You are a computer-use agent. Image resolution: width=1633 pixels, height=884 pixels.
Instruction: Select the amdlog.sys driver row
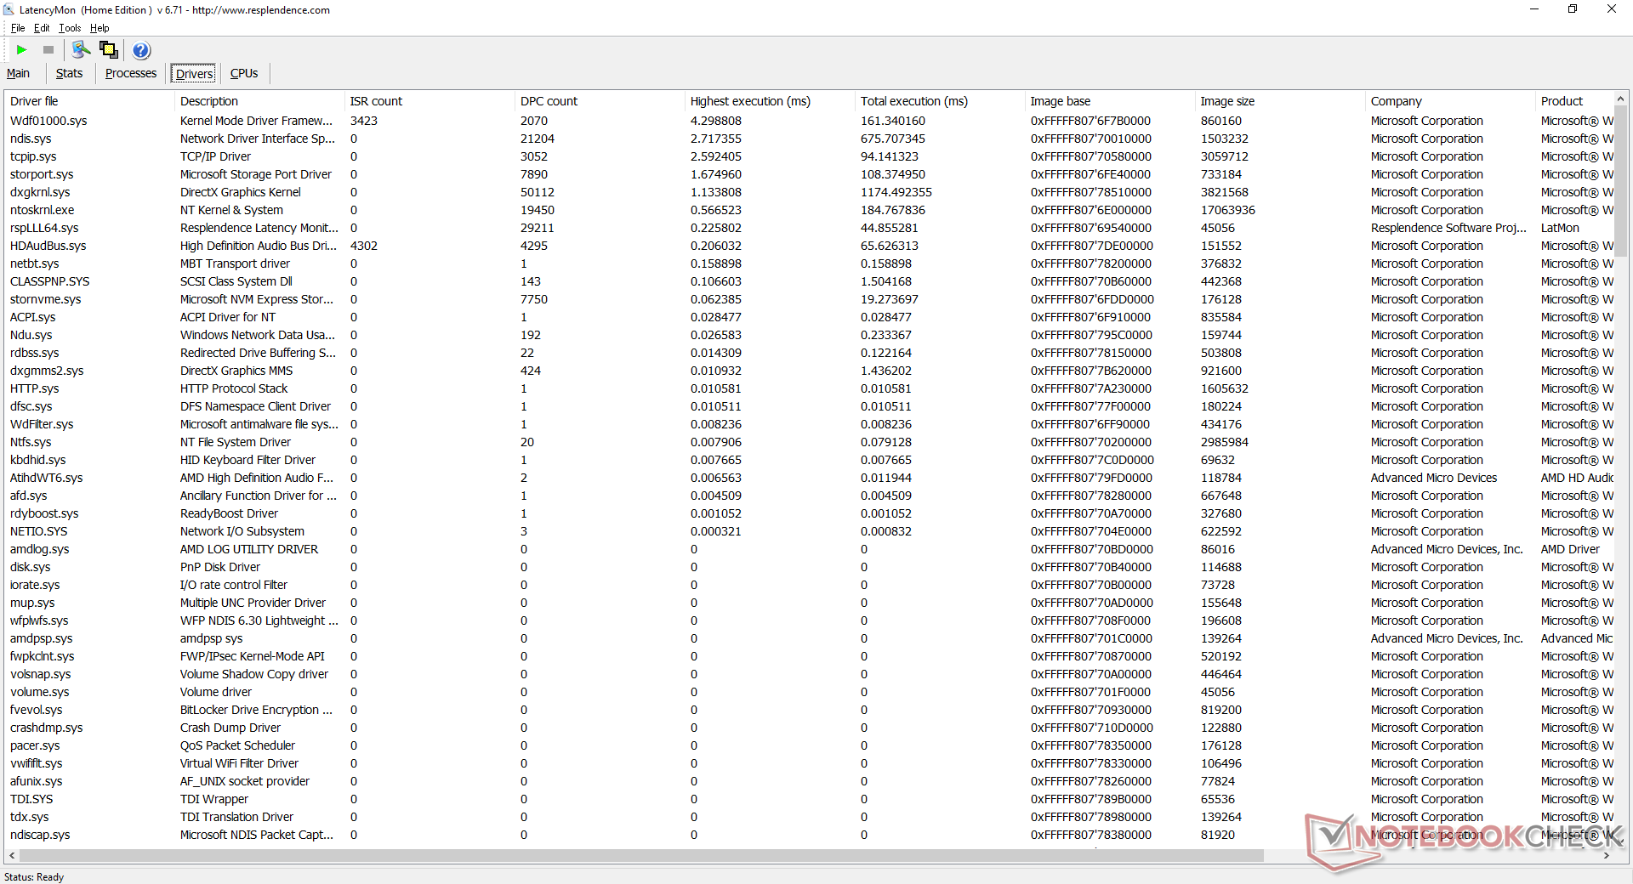pos(809,549)
